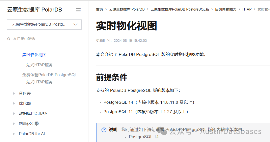Open the PolarDB PostgreSQL product dropdown
The width and height of the screenshot is (270, 142).
[x=44, y=25]
